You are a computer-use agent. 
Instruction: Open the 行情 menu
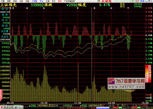click(3, 1)
